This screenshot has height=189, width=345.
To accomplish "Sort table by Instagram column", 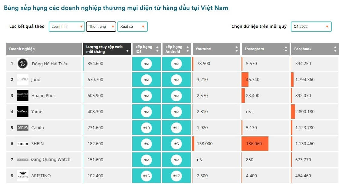I will tap(265, 49).
